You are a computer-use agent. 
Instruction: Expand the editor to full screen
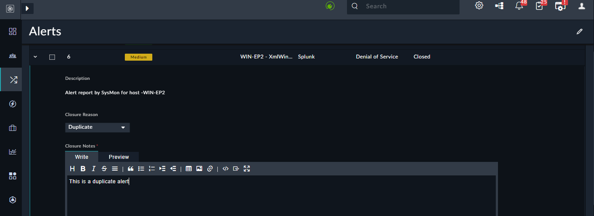pos(247,168)
